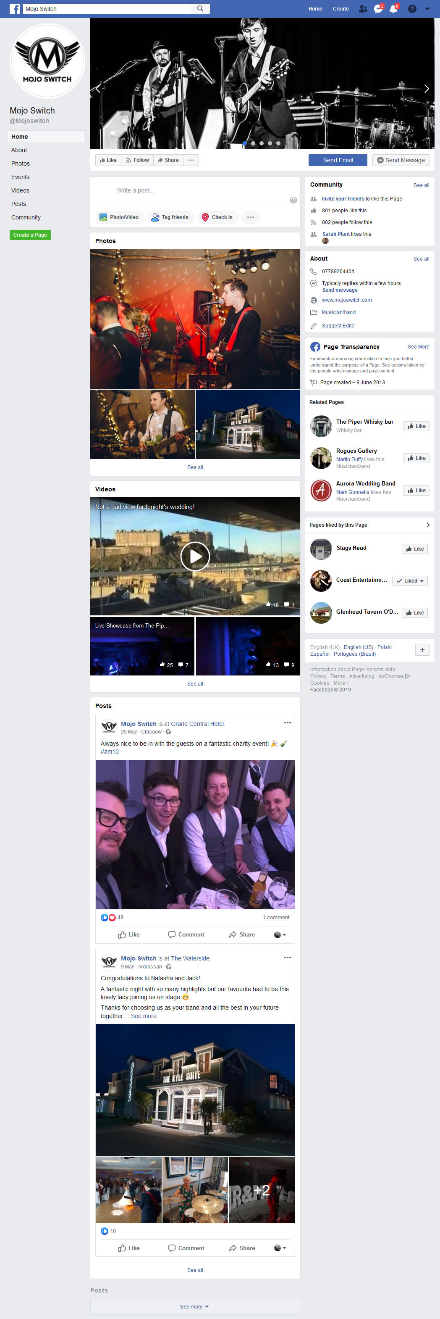This screenshot has width=440, height=1319.
Task: Click the search magnifier icon
Action: pyautogui.click(x=200, y=9)
